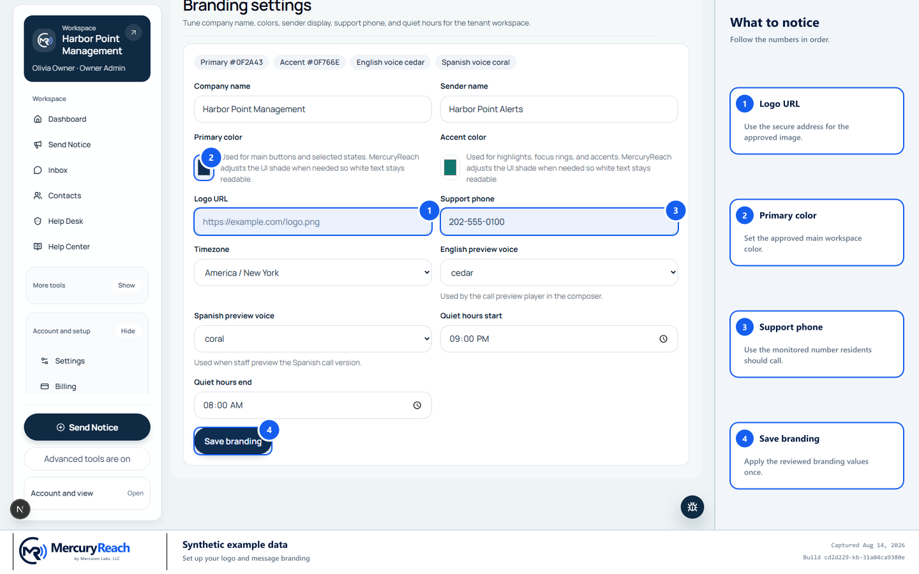This screenshot has height=574, width=919.
Task: Click Advanced tools are on button
Action: point(87,459)
